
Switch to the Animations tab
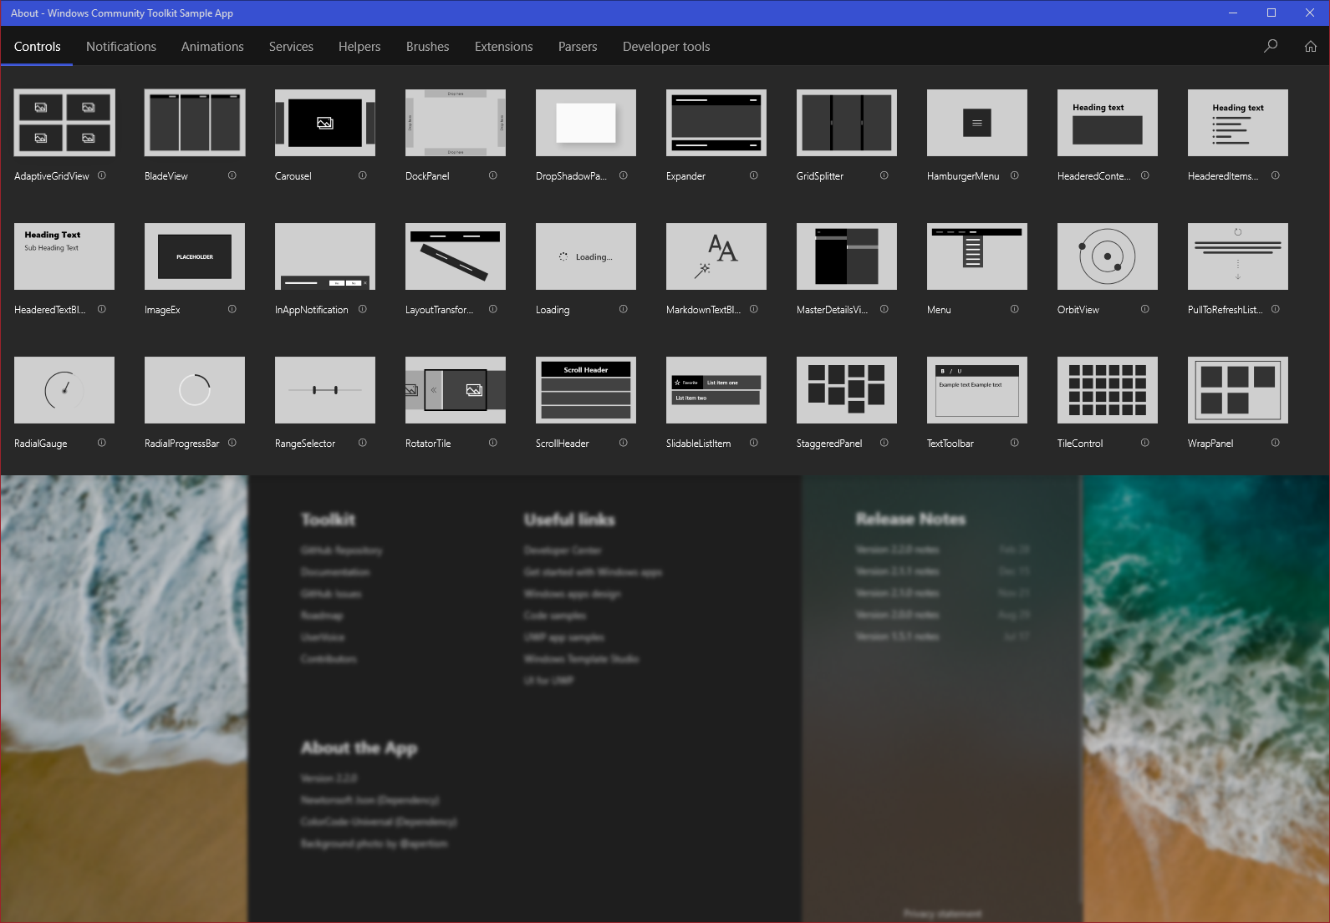(212, 47)
